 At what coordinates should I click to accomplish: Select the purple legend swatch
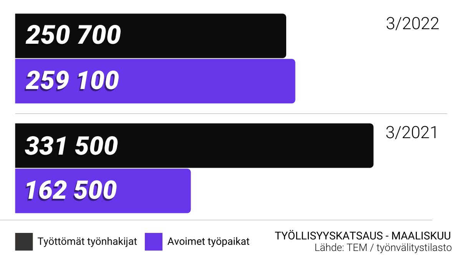154,242
